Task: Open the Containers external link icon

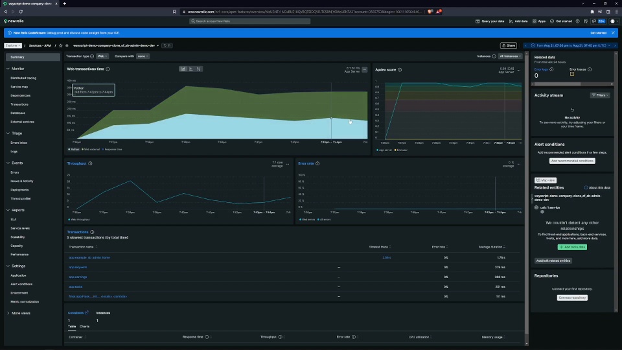Action: click(x=86, y=312)
